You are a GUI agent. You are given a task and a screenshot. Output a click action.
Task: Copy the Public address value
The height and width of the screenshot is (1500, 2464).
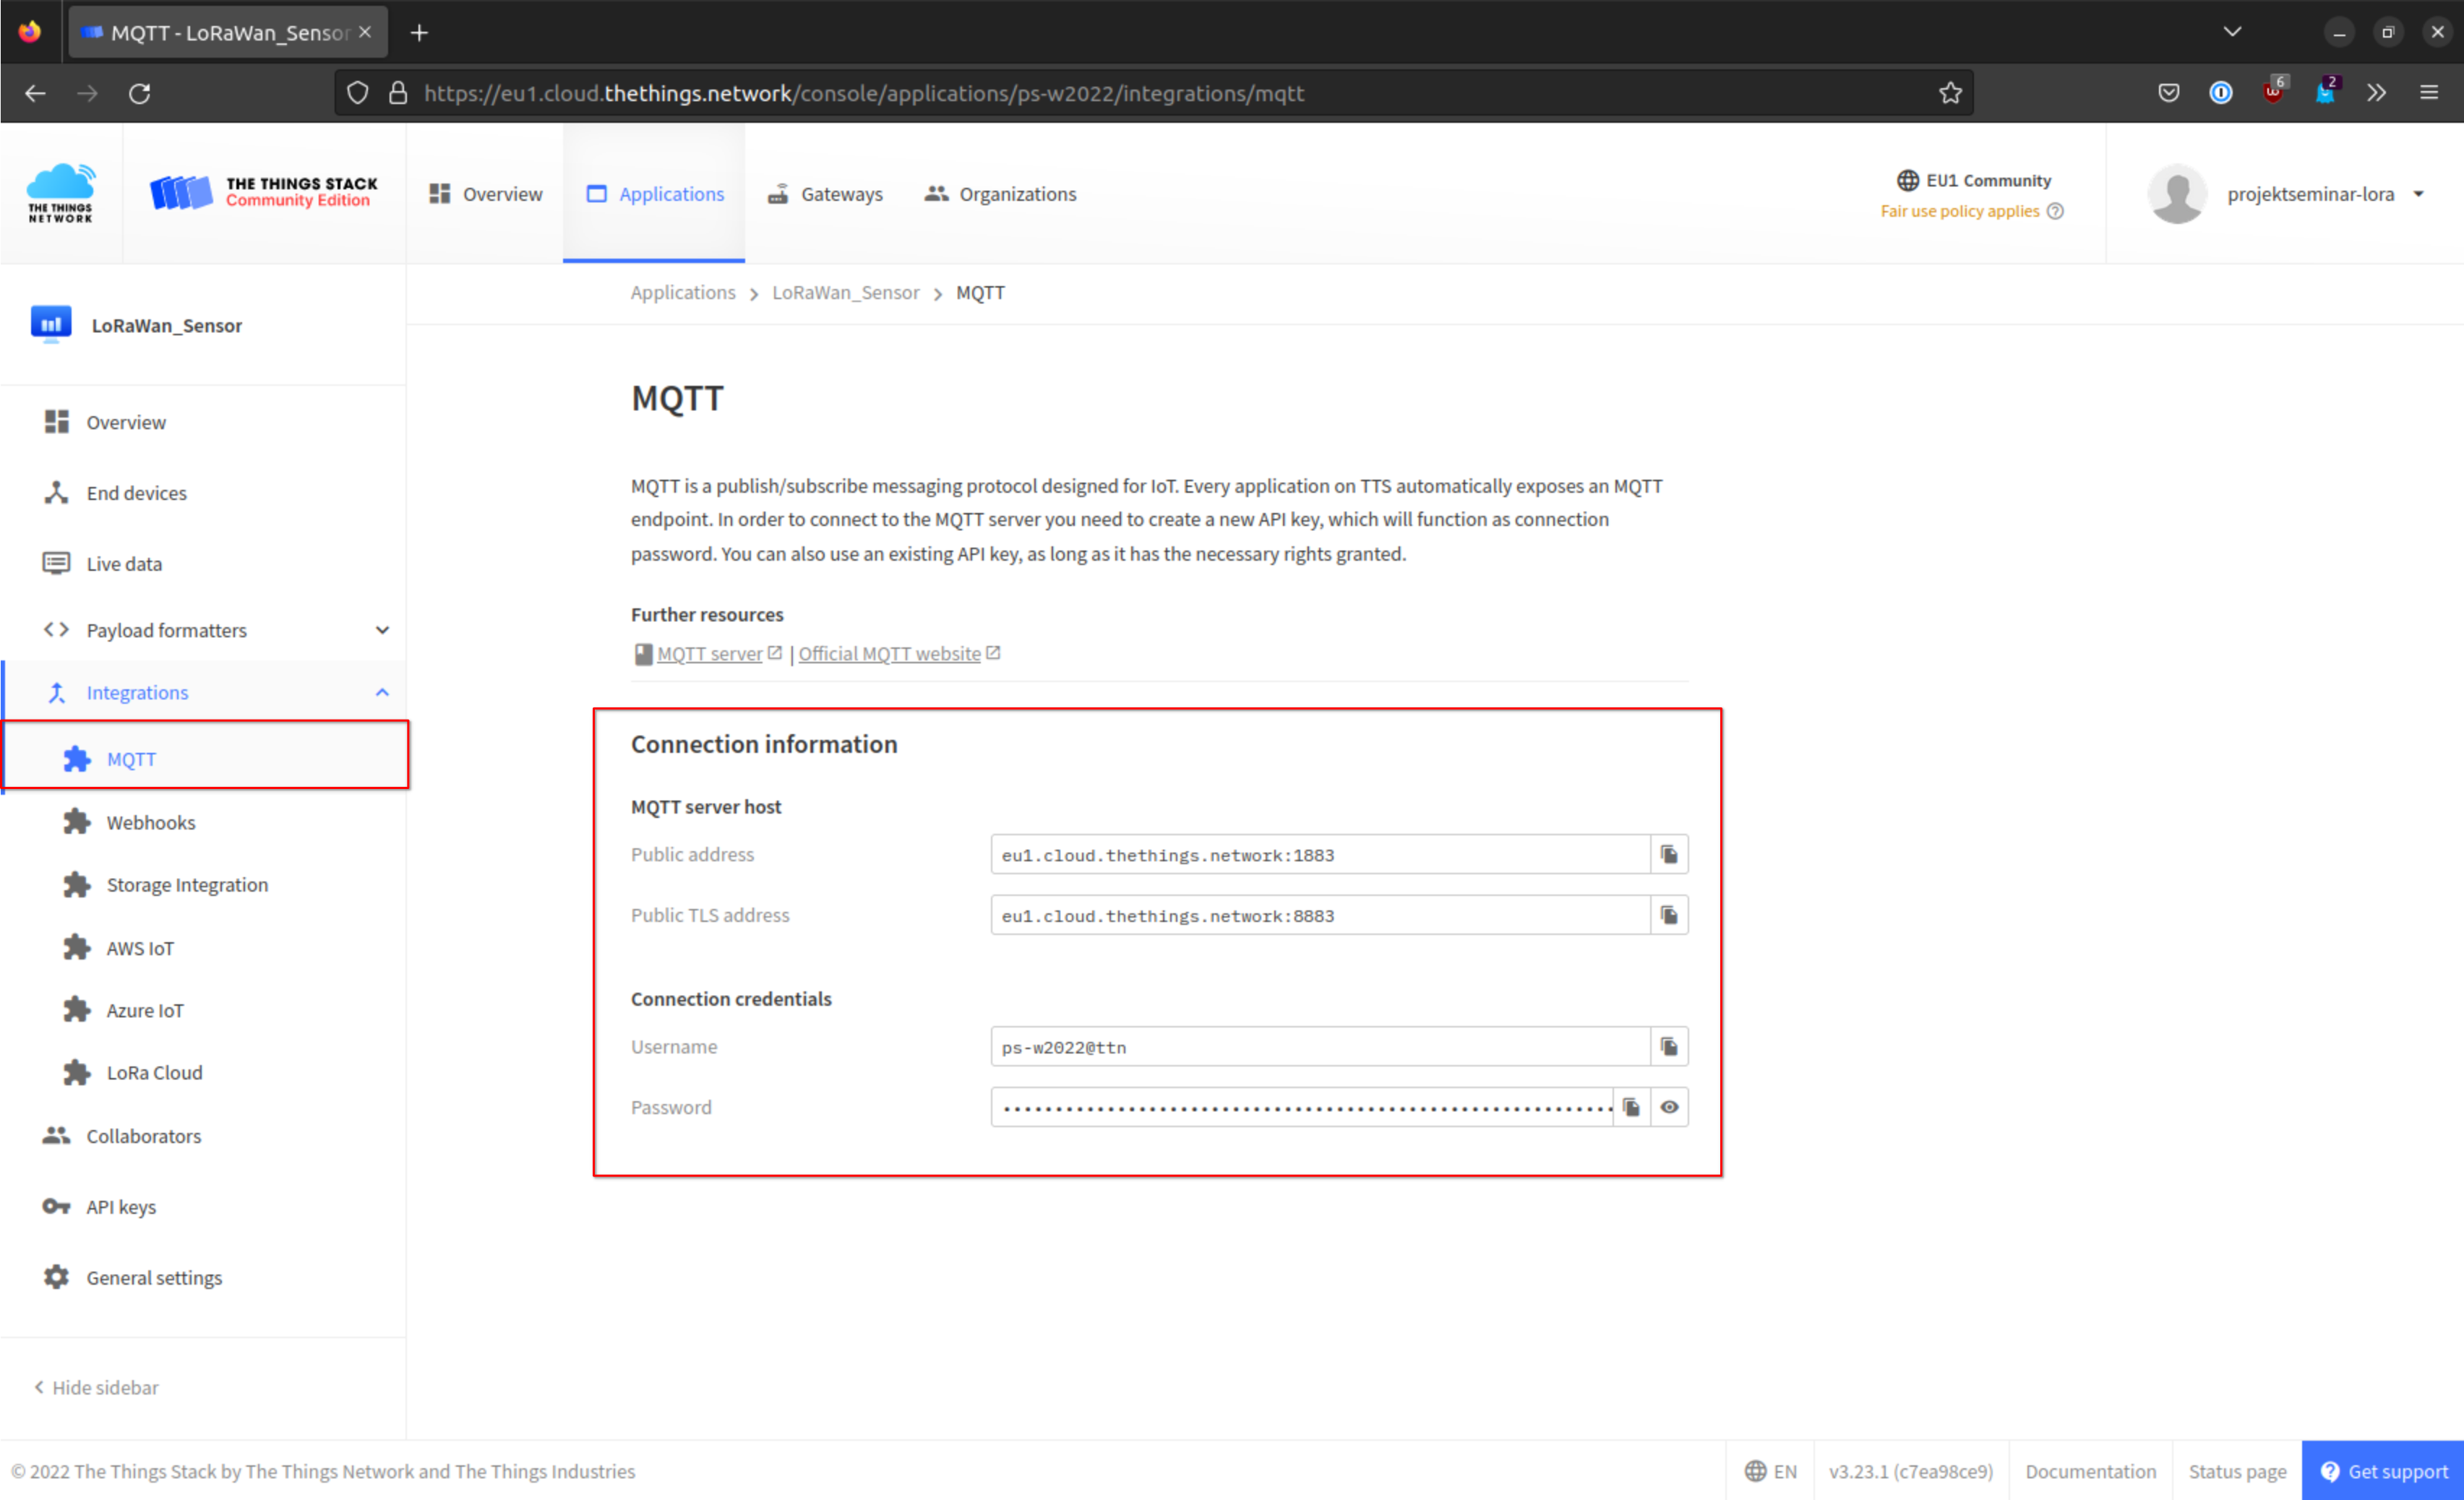(x=1669, y=855)
